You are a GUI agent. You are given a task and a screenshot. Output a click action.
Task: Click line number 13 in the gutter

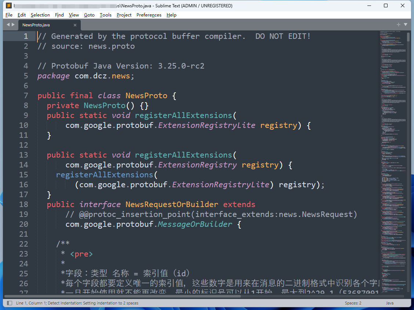point(23,155)
